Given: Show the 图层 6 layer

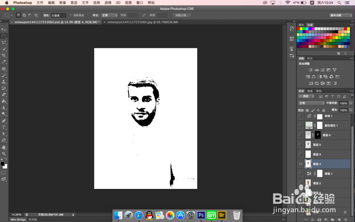Looking at the screenshot, I should click(300, 135).
